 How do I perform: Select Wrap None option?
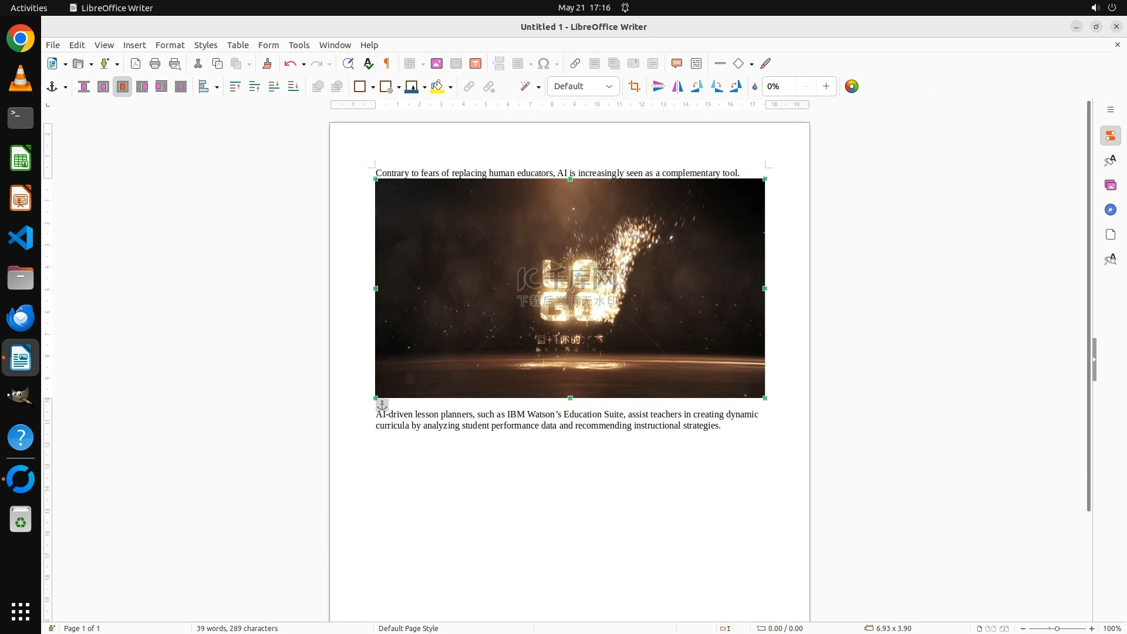tap(84, 87)
